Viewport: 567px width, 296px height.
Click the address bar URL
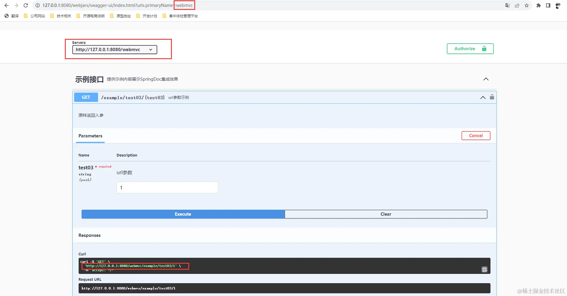(117, 5)
